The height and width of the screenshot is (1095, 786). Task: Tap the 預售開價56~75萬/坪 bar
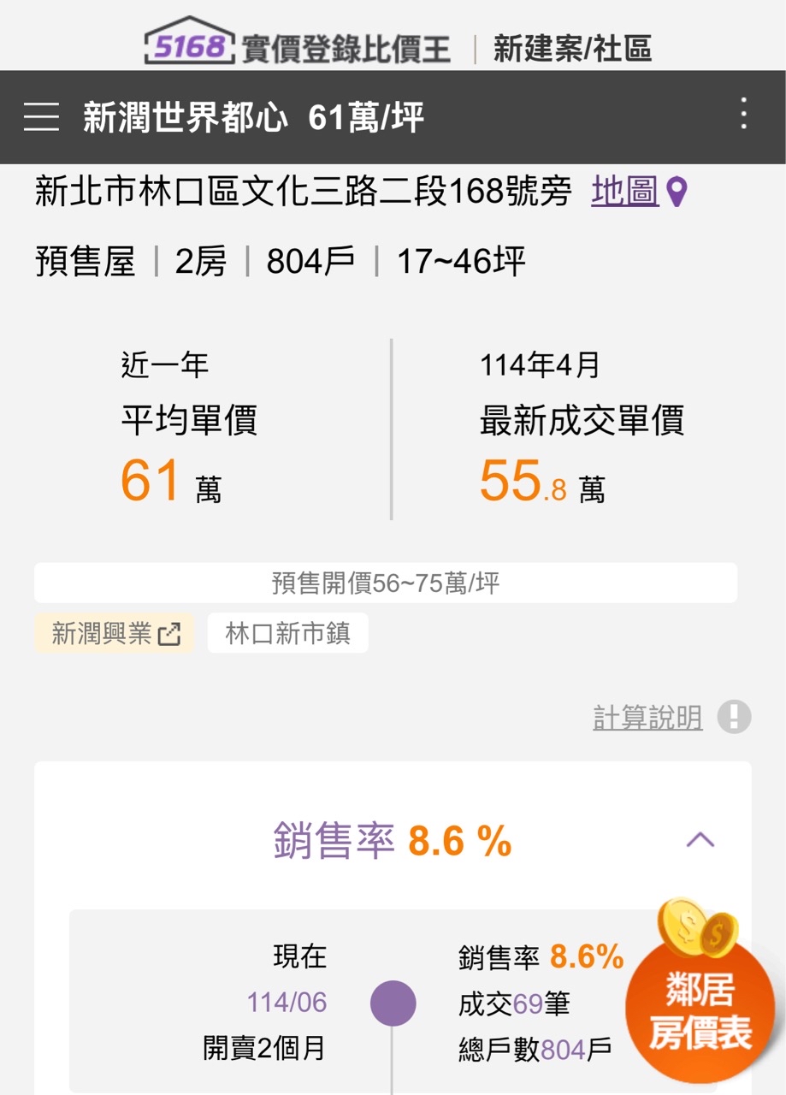click(x=385, y=583)
